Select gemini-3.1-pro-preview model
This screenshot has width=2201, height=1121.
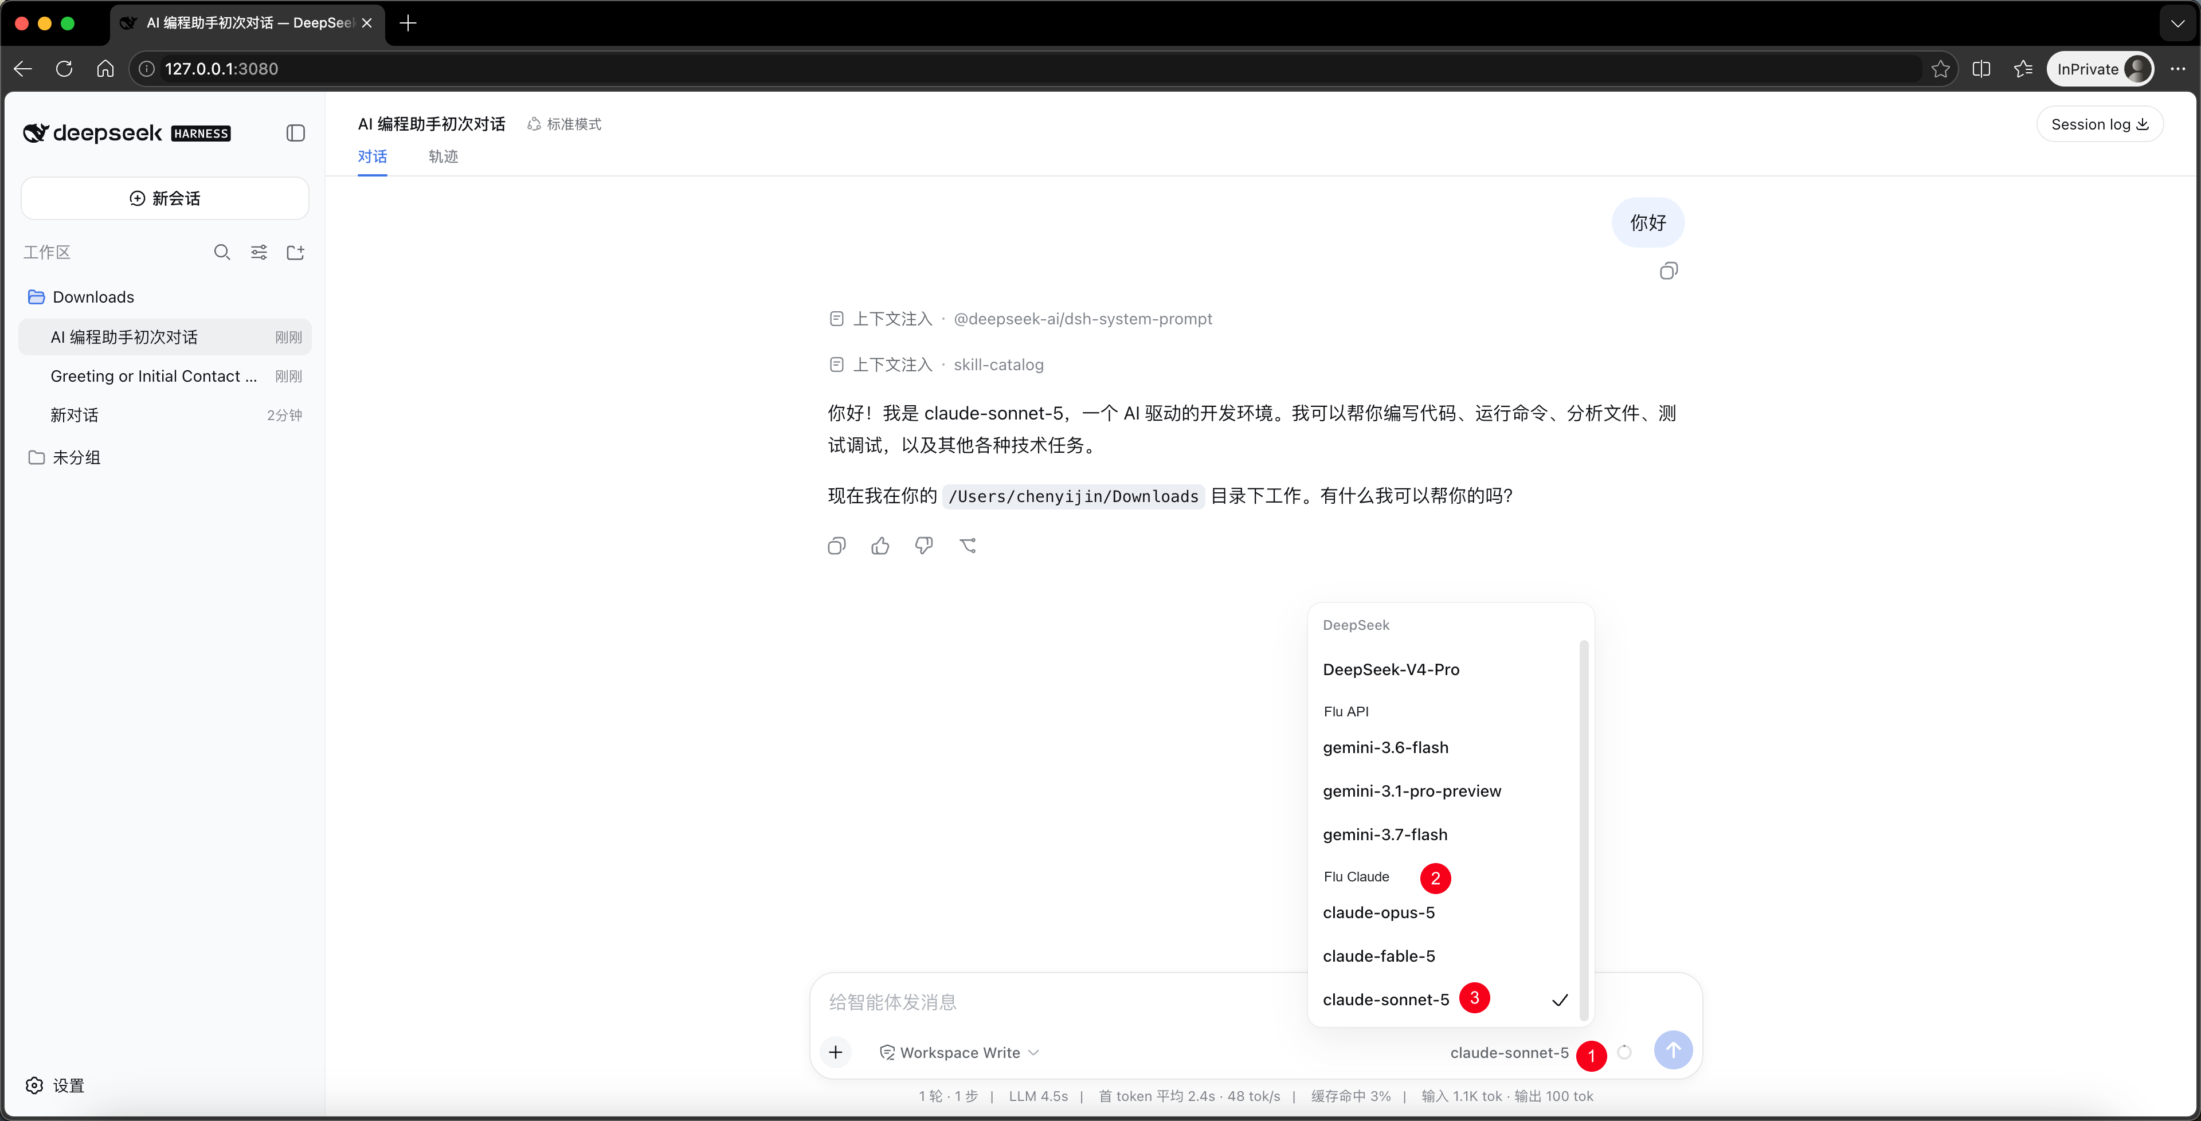point(1444,791)
